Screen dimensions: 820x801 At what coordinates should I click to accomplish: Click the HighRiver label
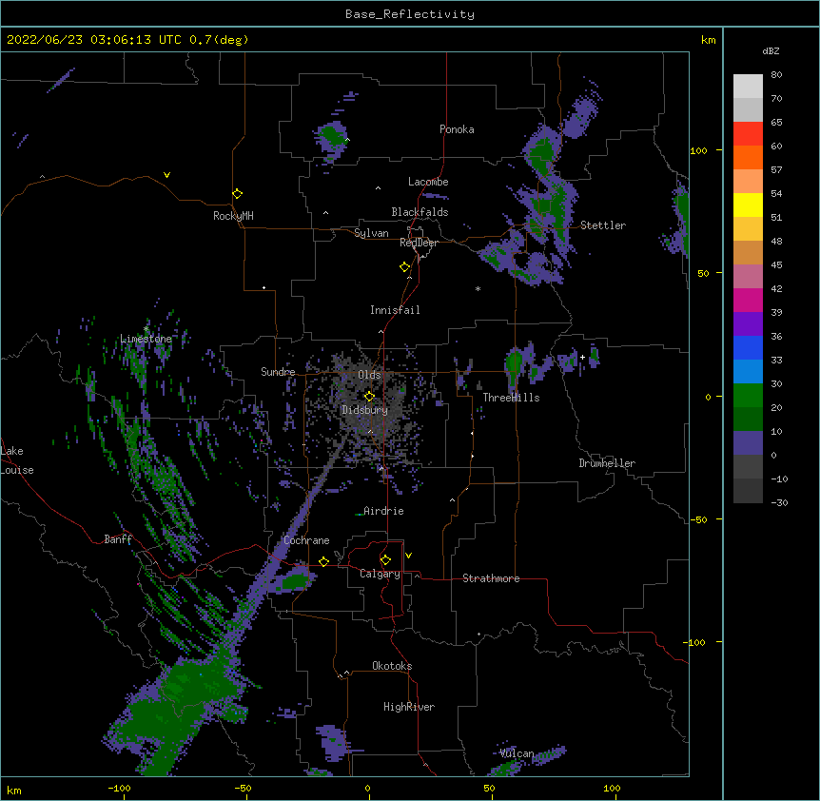[x=409, y=707]
